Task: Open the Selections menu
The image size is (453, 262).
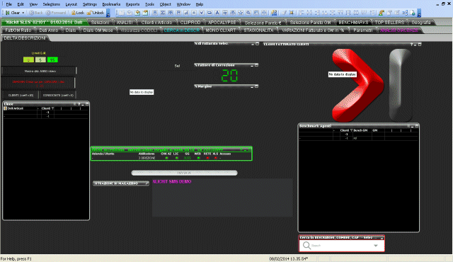Action: [52, 4]
